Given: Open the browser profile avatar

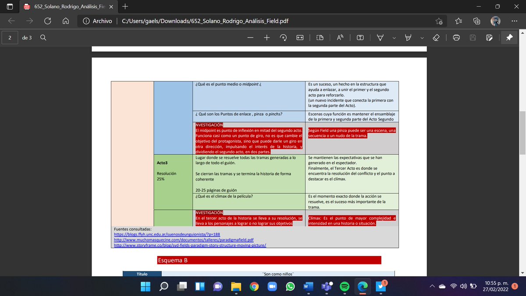Looking at the screenshot, I should [x=496, y=21].
